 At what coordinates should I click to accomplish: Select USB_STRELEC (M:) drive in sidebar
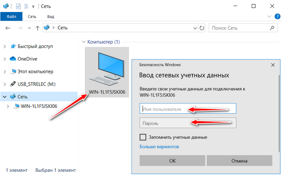click(37, 84)
